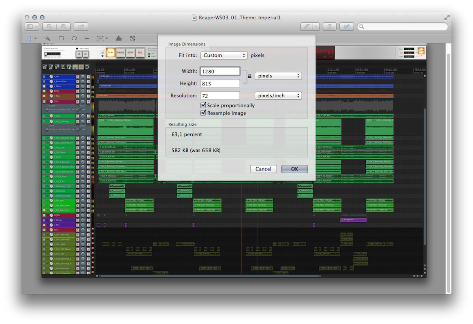Click the Rotate button in the toolbar
The width and height of the screenshot is (473, 324).
point(329,27)
